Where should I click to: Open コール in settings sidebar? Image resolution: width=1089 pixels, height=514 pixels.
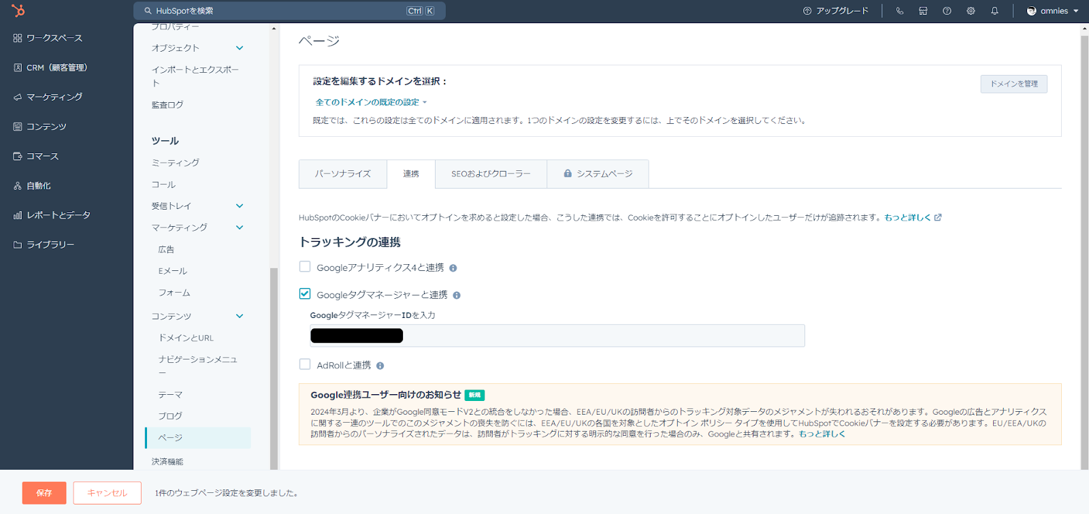coord(163,184)
